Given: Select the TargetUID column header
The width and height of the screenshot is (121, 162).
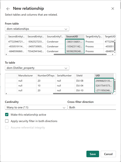Looking at the screenshot, I should coord(110,37).
